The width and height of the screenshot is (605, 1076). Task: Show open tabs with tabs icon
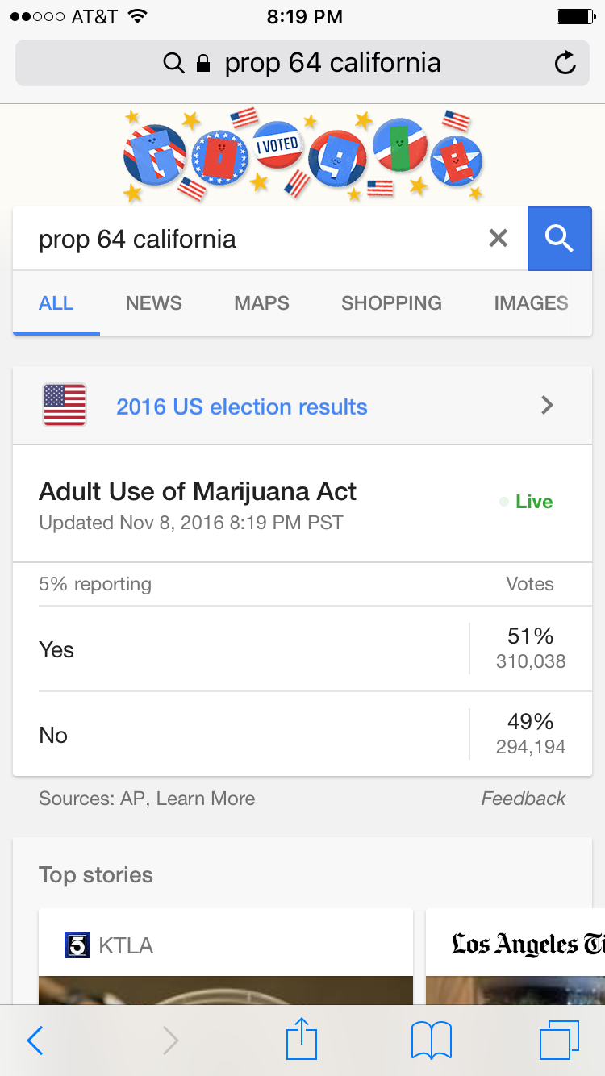[x=559, y=1041]
